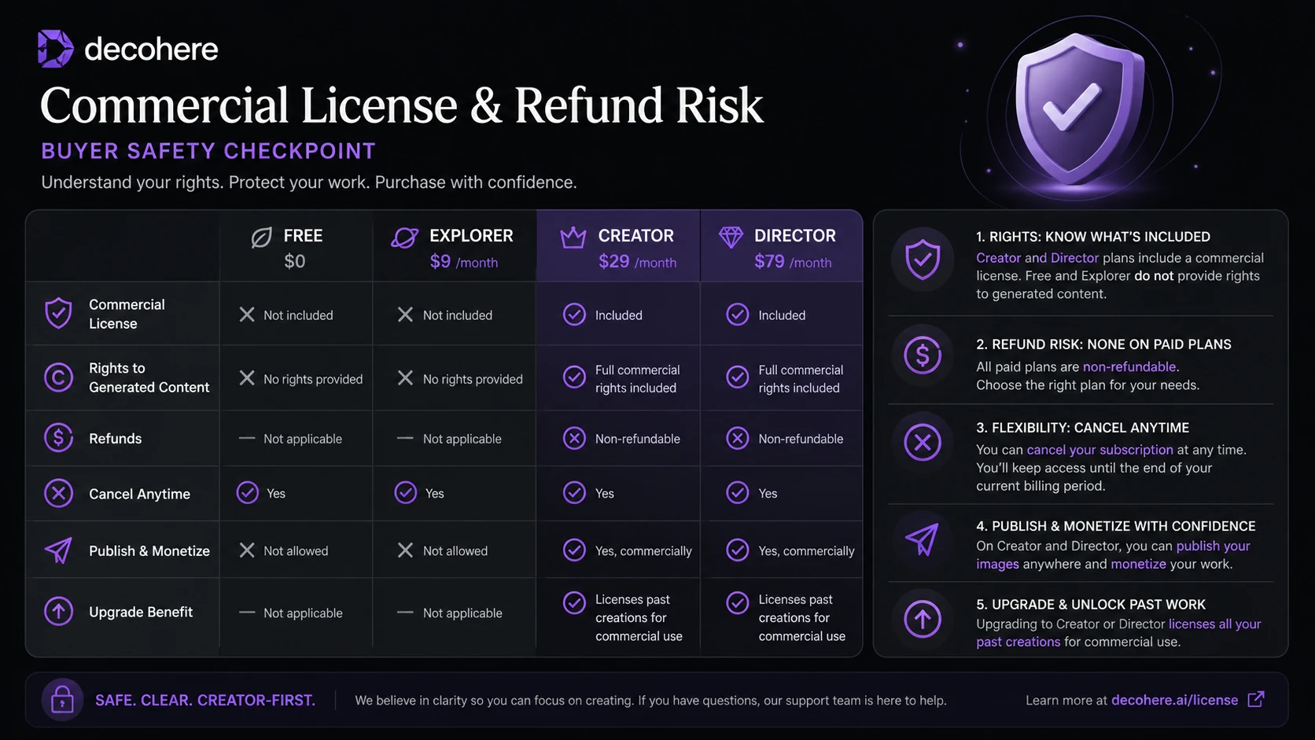Screen dimensions: 1315x740
Task: Click the 'Commercial License & Refund Risk' title
Action: tap(401, 105)
